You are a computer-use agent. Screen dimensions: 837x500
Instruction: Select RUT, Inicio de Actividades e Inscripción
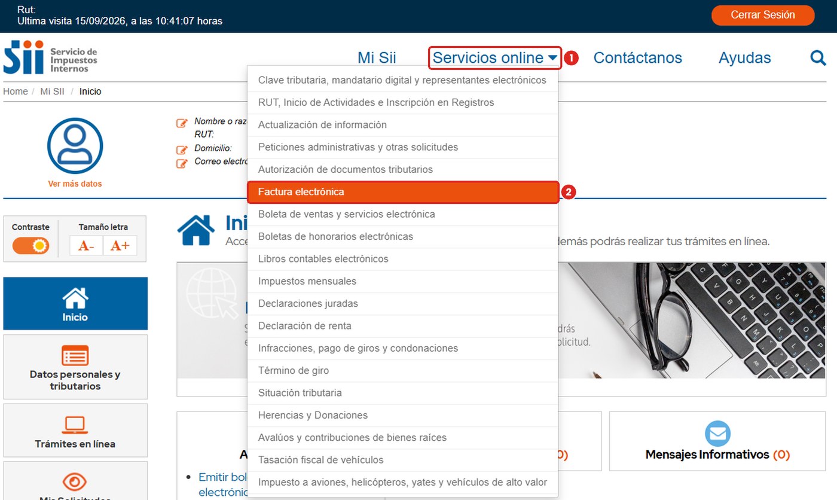click(403, 103)
